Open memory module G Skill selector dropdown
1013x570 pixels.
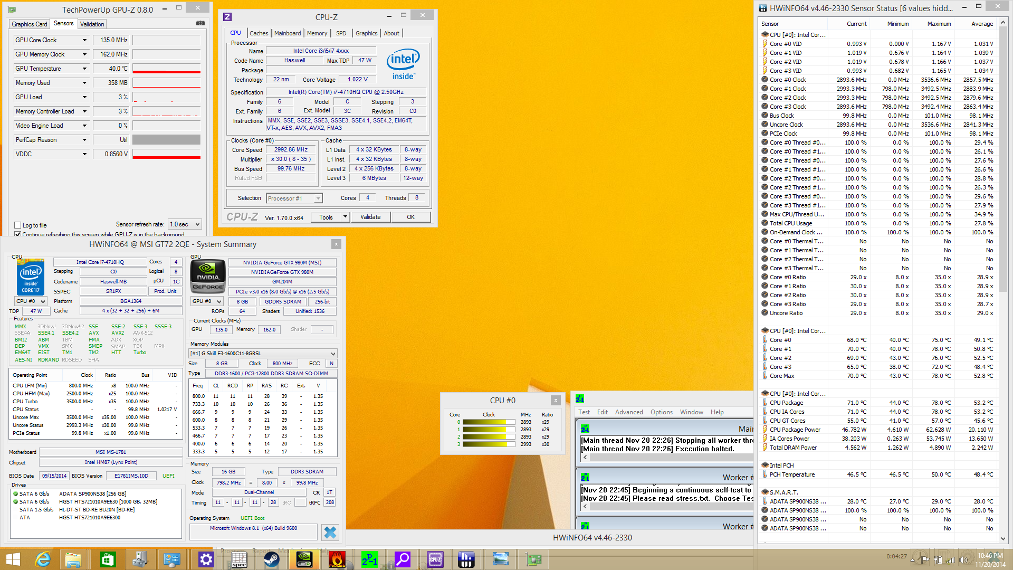pos(263,354)
